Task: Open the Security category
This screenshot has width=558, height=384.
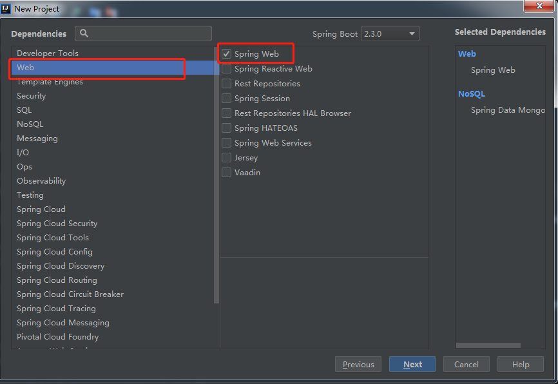Action: pyautogui.click(x=113, y=96)
